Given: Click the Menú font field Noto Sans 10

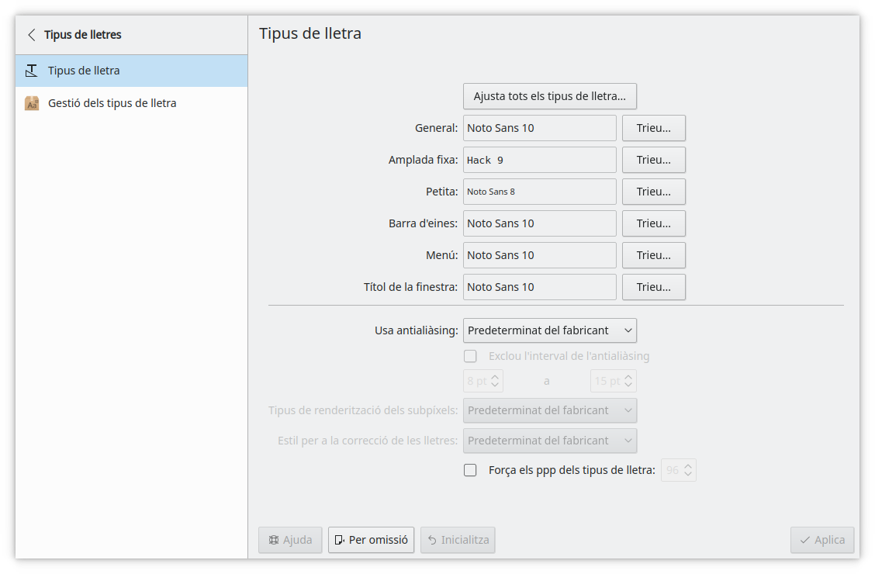Looking at the screenshot, I should (539, 255).
